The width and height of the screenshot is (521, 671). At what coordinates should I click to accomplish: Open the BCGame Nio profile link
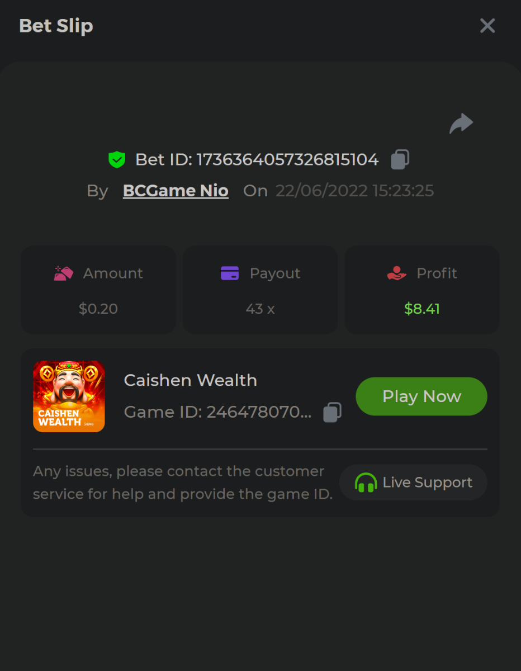(176, 191)
